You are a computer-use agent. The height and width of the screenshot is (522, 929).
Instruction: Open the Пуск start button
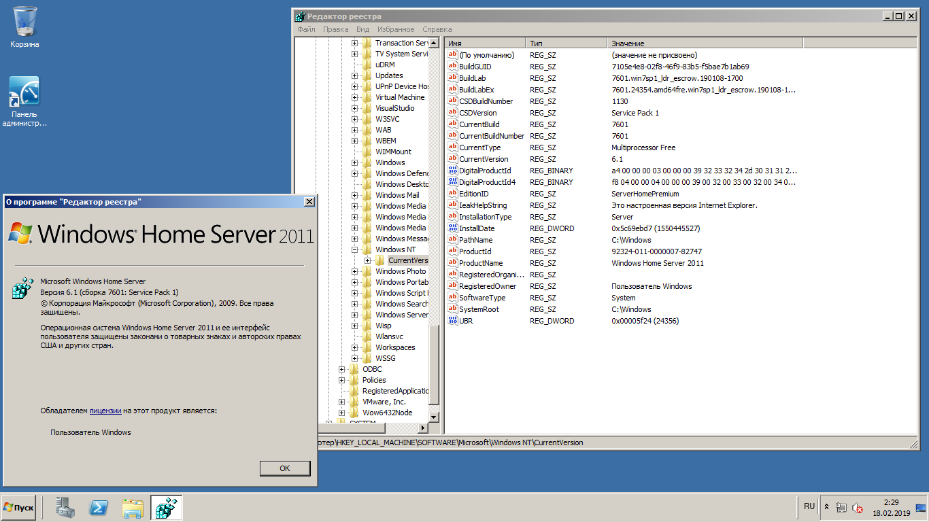[18, 508]
